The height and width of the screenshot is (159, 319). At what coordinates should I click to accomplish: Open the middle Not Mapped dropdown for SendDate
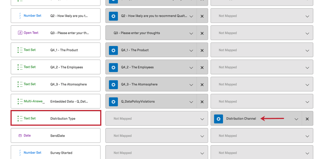coord(156,136)
